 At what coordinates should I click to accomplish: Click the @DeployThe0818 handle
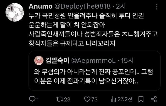click(x=82, y=6)
